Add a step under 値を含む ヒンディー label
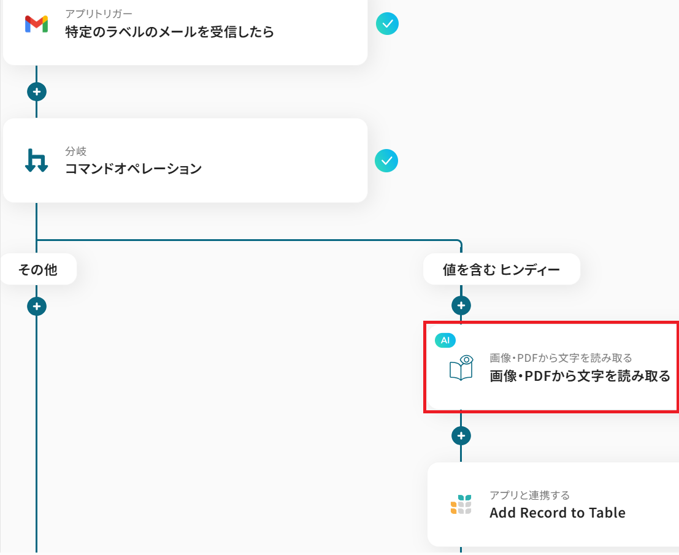This screenshot has height=555, width=679. coord(461,305)
